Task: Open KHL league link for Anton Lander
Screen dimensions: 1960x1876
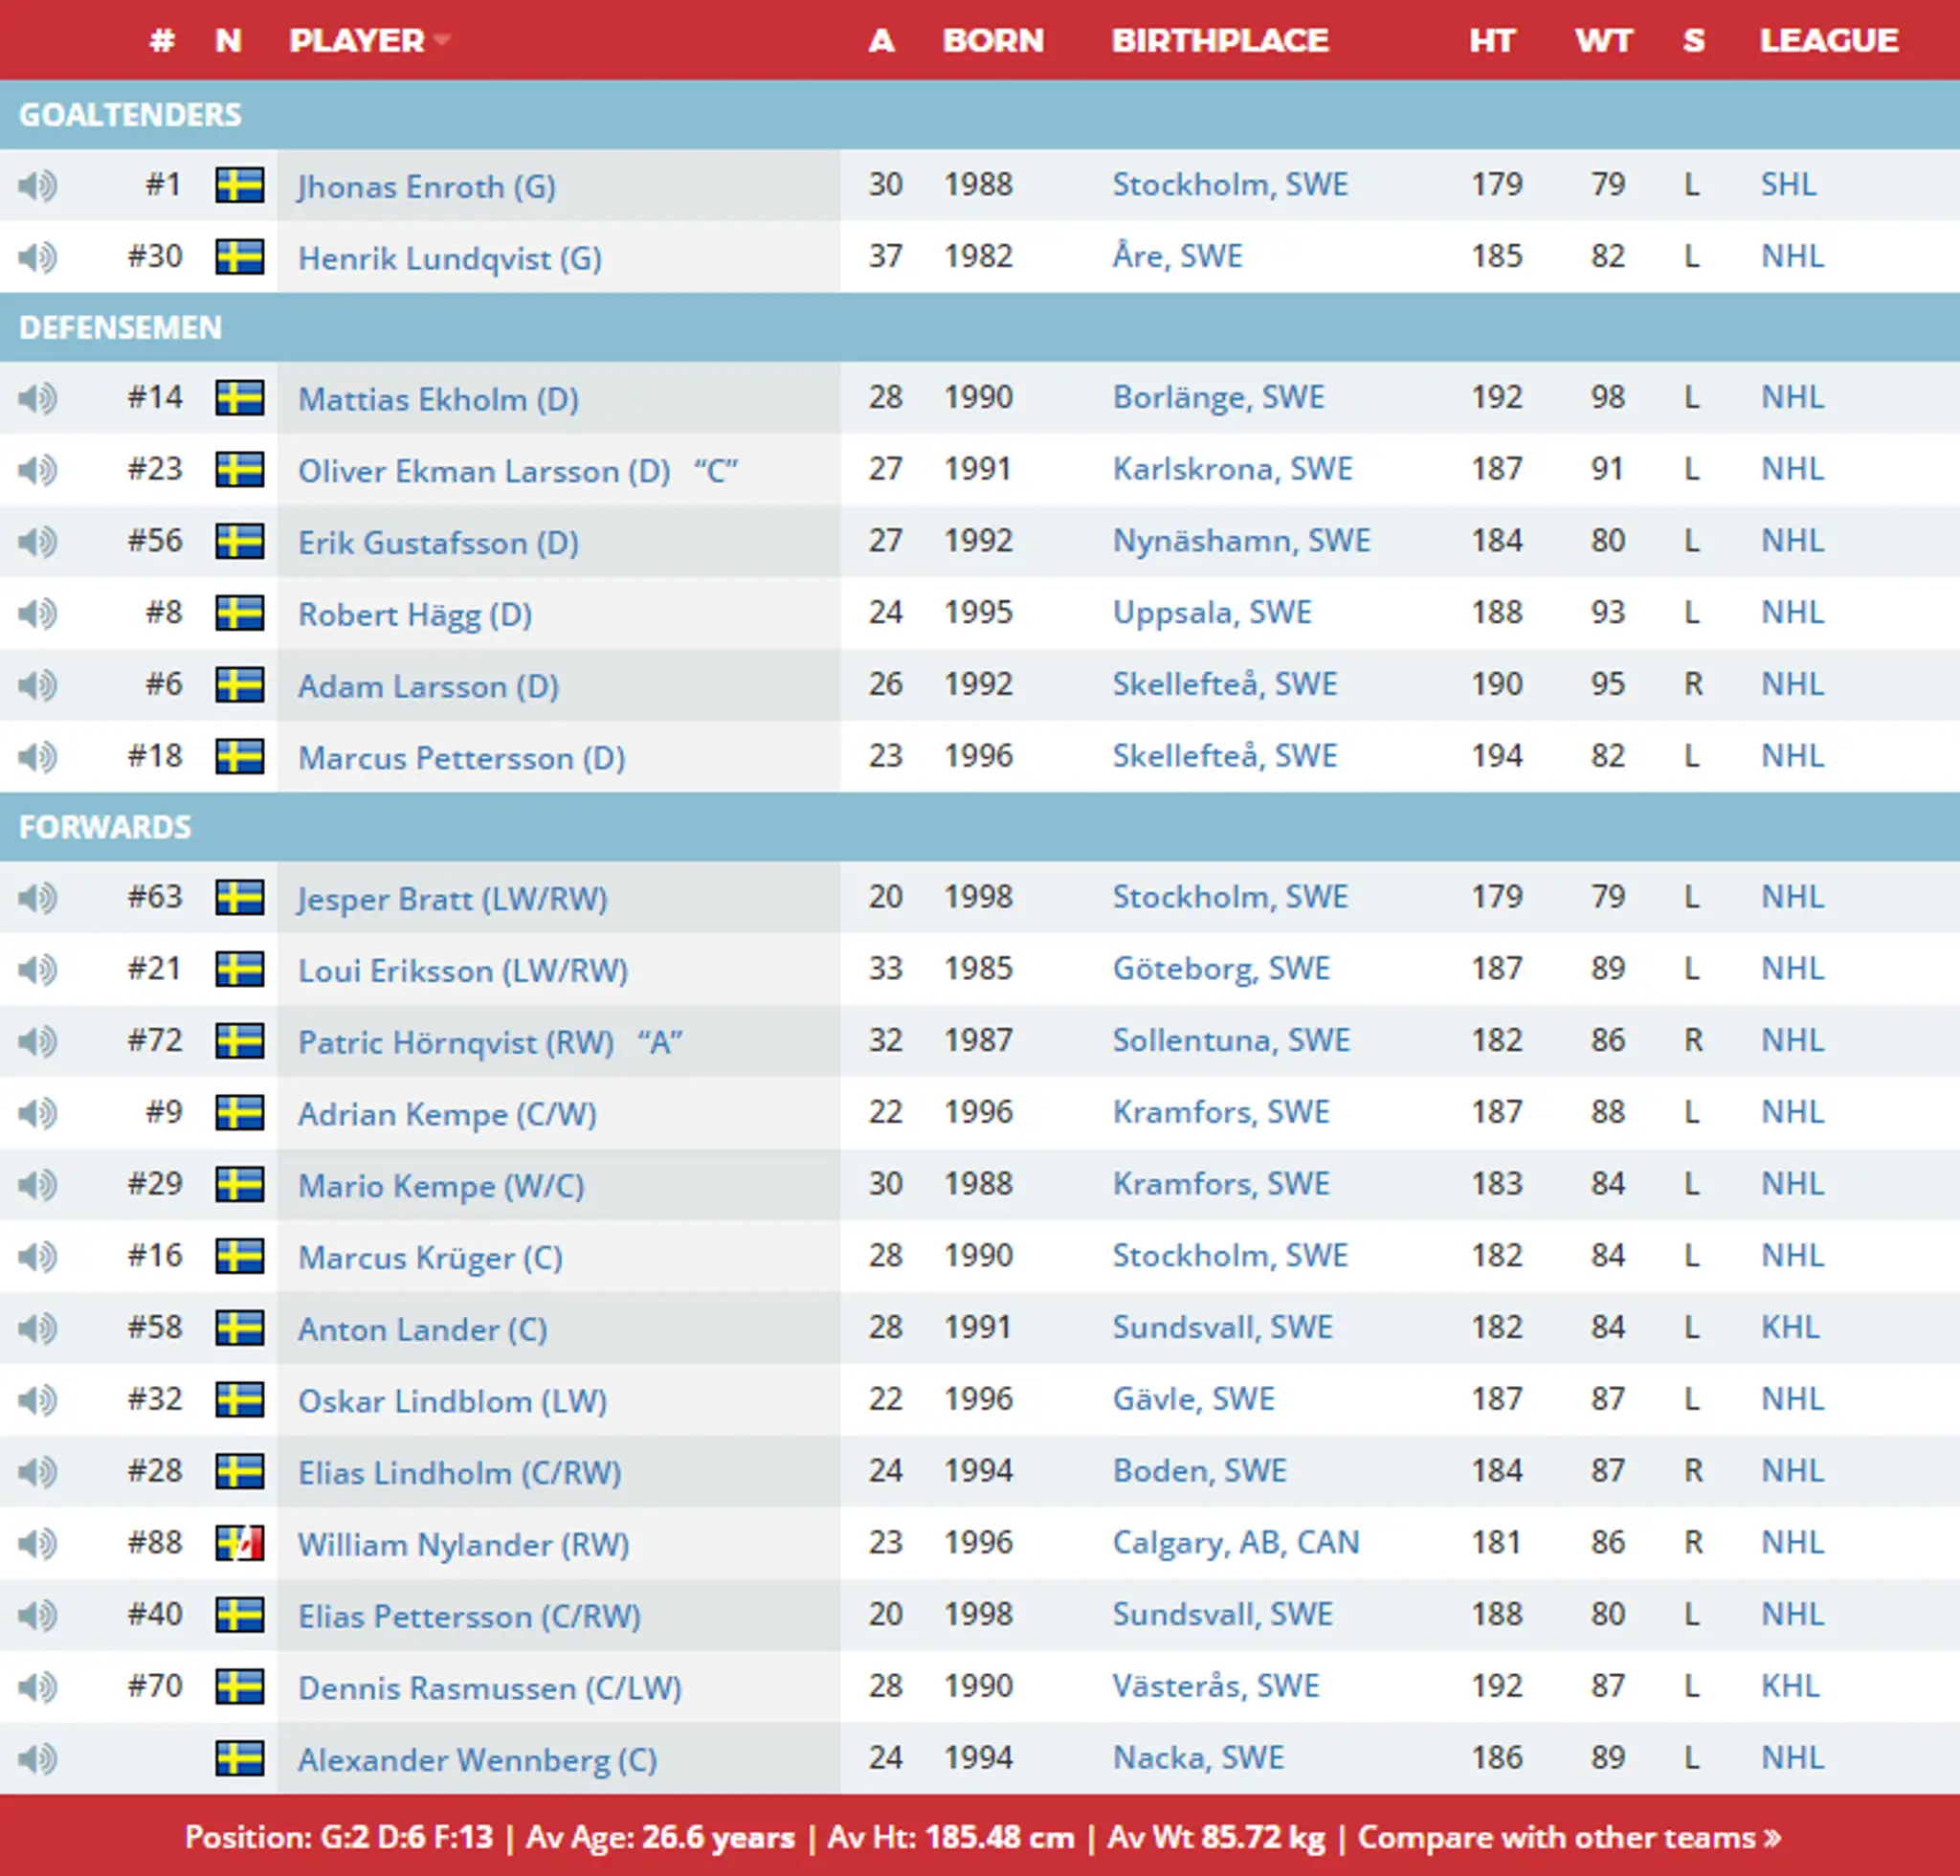Action: tap(1790, 1327)
